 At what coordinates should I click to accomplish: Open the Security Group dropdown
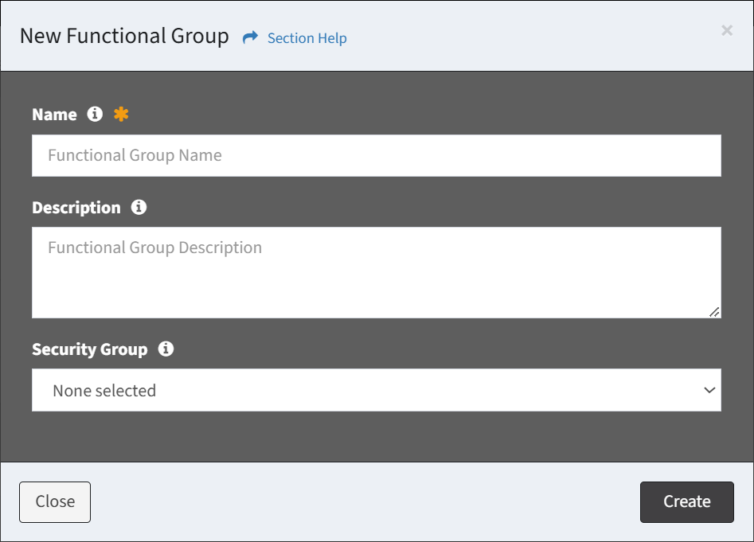377,390
